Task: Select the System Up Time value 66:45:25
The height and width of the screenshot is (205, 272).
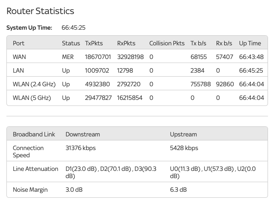Action: 73,28
